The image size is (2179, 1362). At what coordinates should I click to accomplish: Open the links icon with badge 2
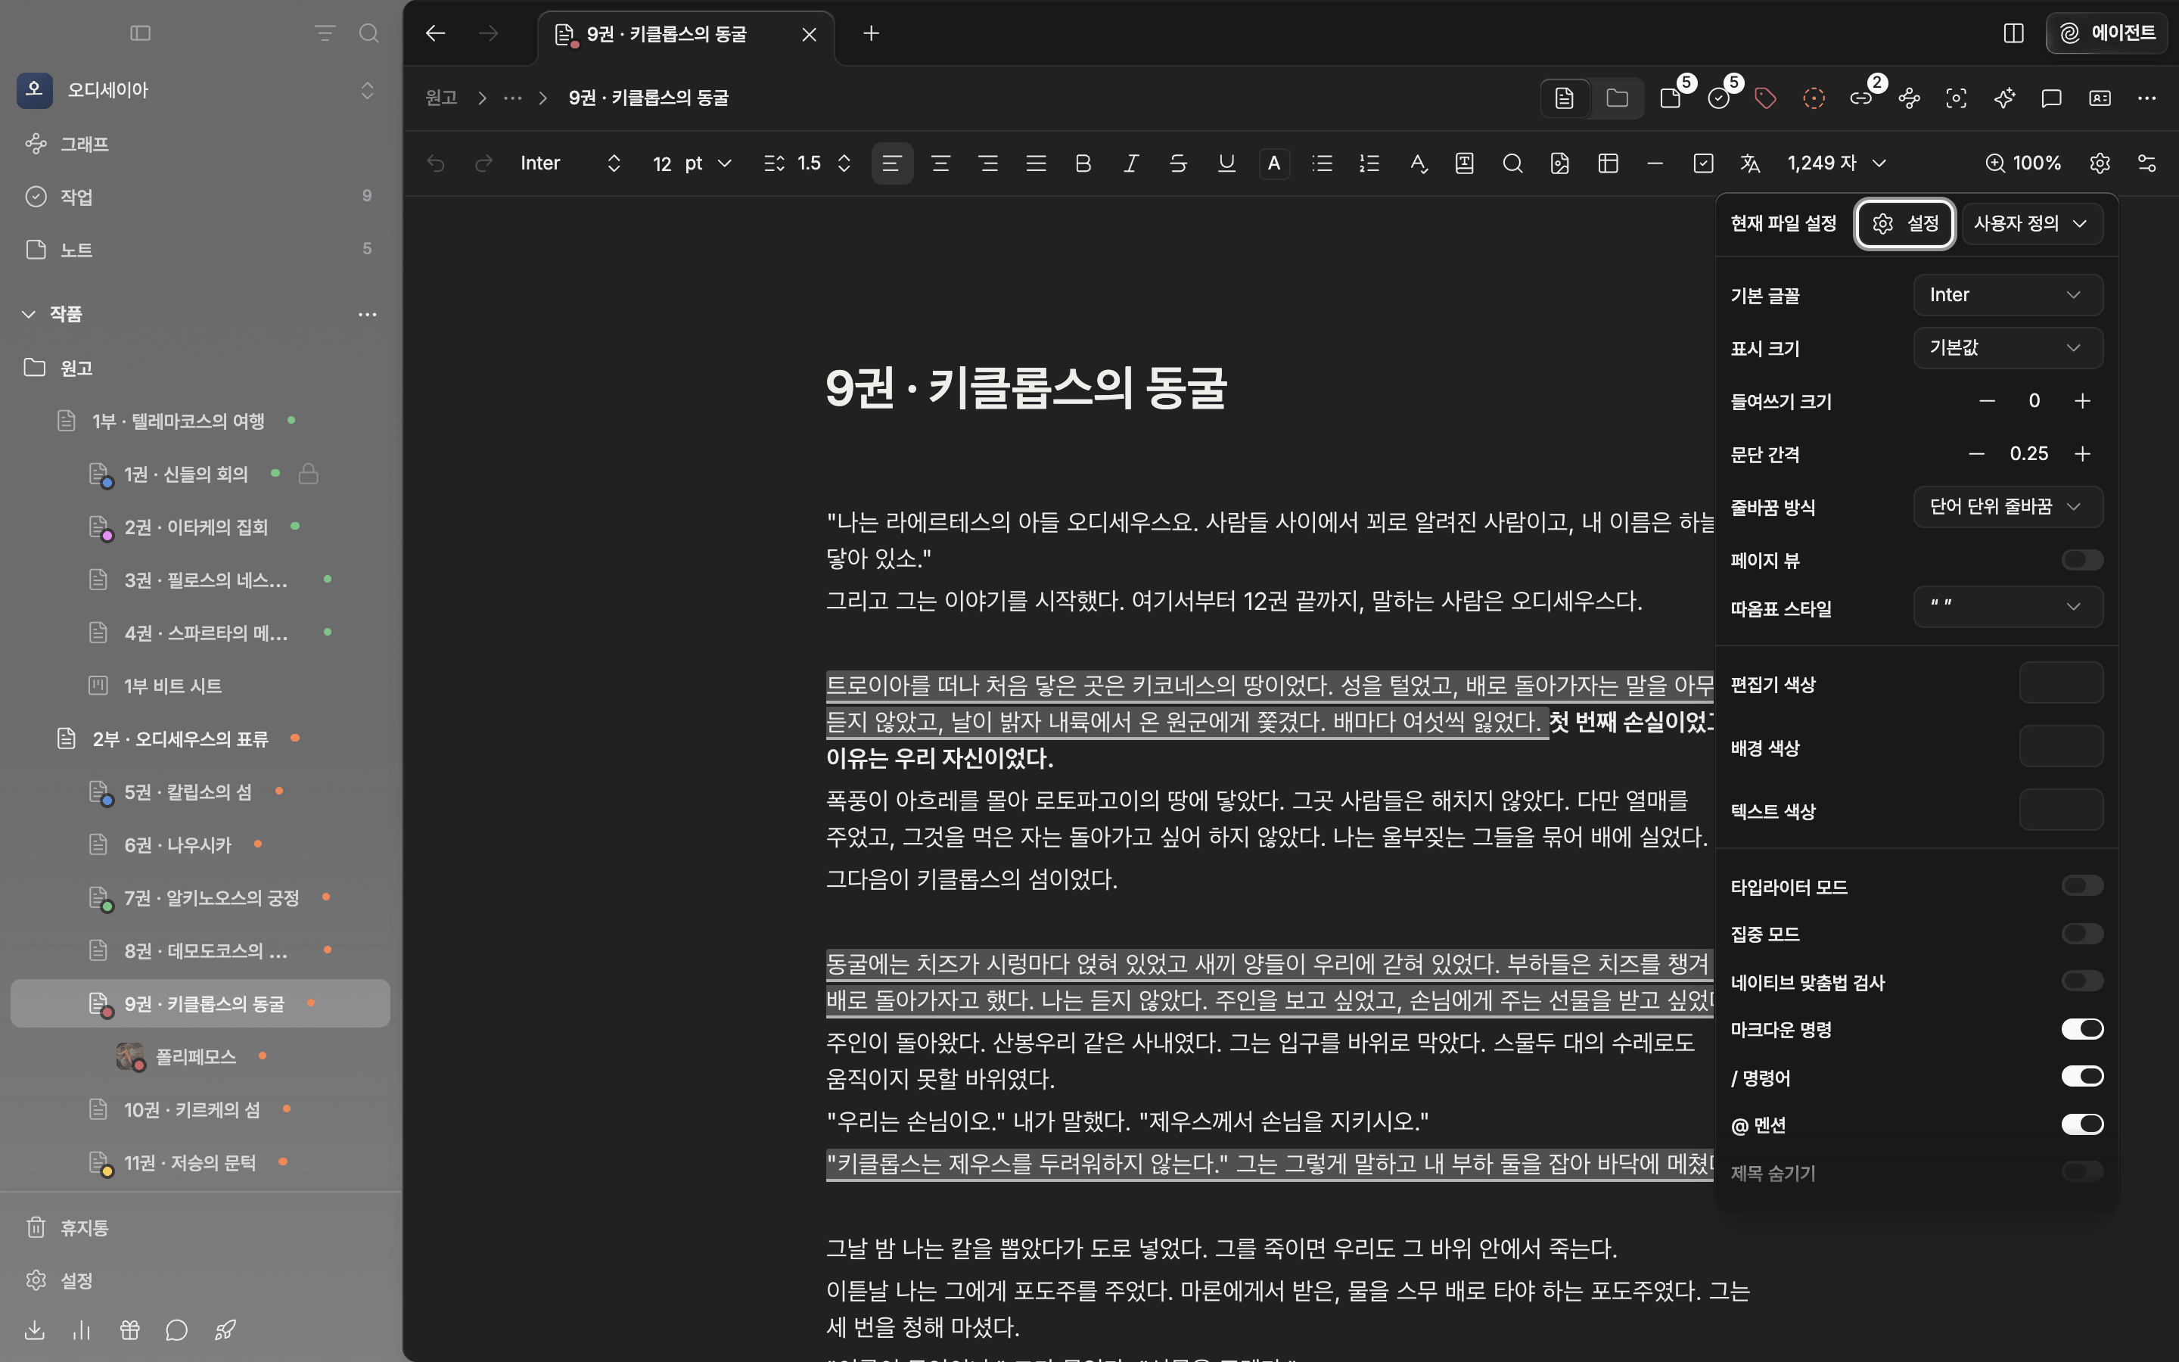point(1861,98)
